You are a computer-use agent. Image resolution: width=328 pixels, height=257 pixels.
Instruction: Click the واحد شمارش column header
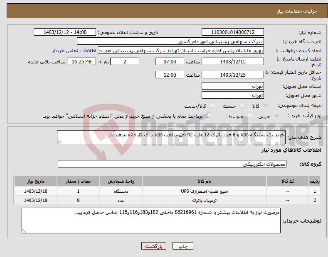(121, 181)
